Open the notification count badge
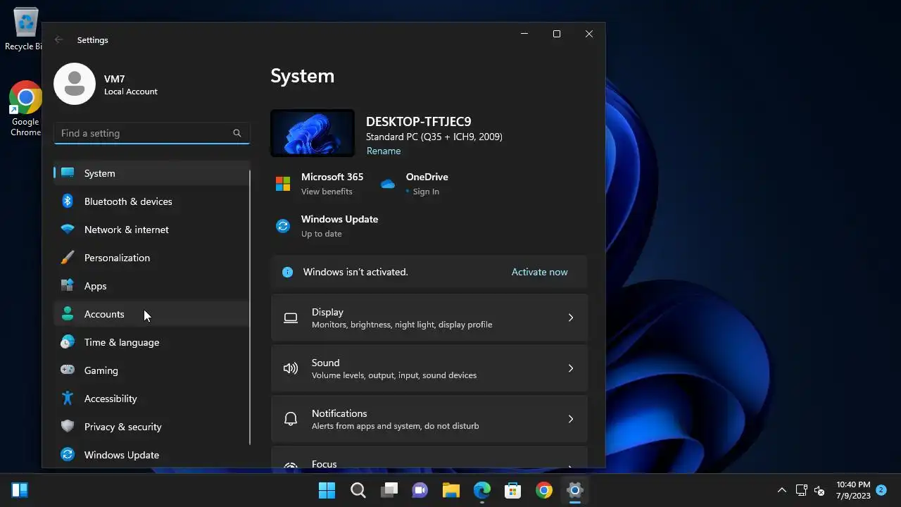 click(881, 489)
